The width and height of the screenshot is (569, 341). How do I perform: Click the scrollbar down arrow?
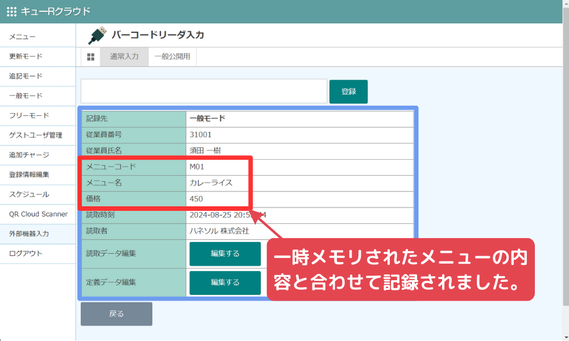pos(566,338)
